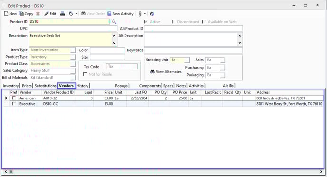Image resolution: width=327 pixels, height=177 pixels.
Task: Click horizontal scrollbar right arrow
Action: click(x=321, y=172)
